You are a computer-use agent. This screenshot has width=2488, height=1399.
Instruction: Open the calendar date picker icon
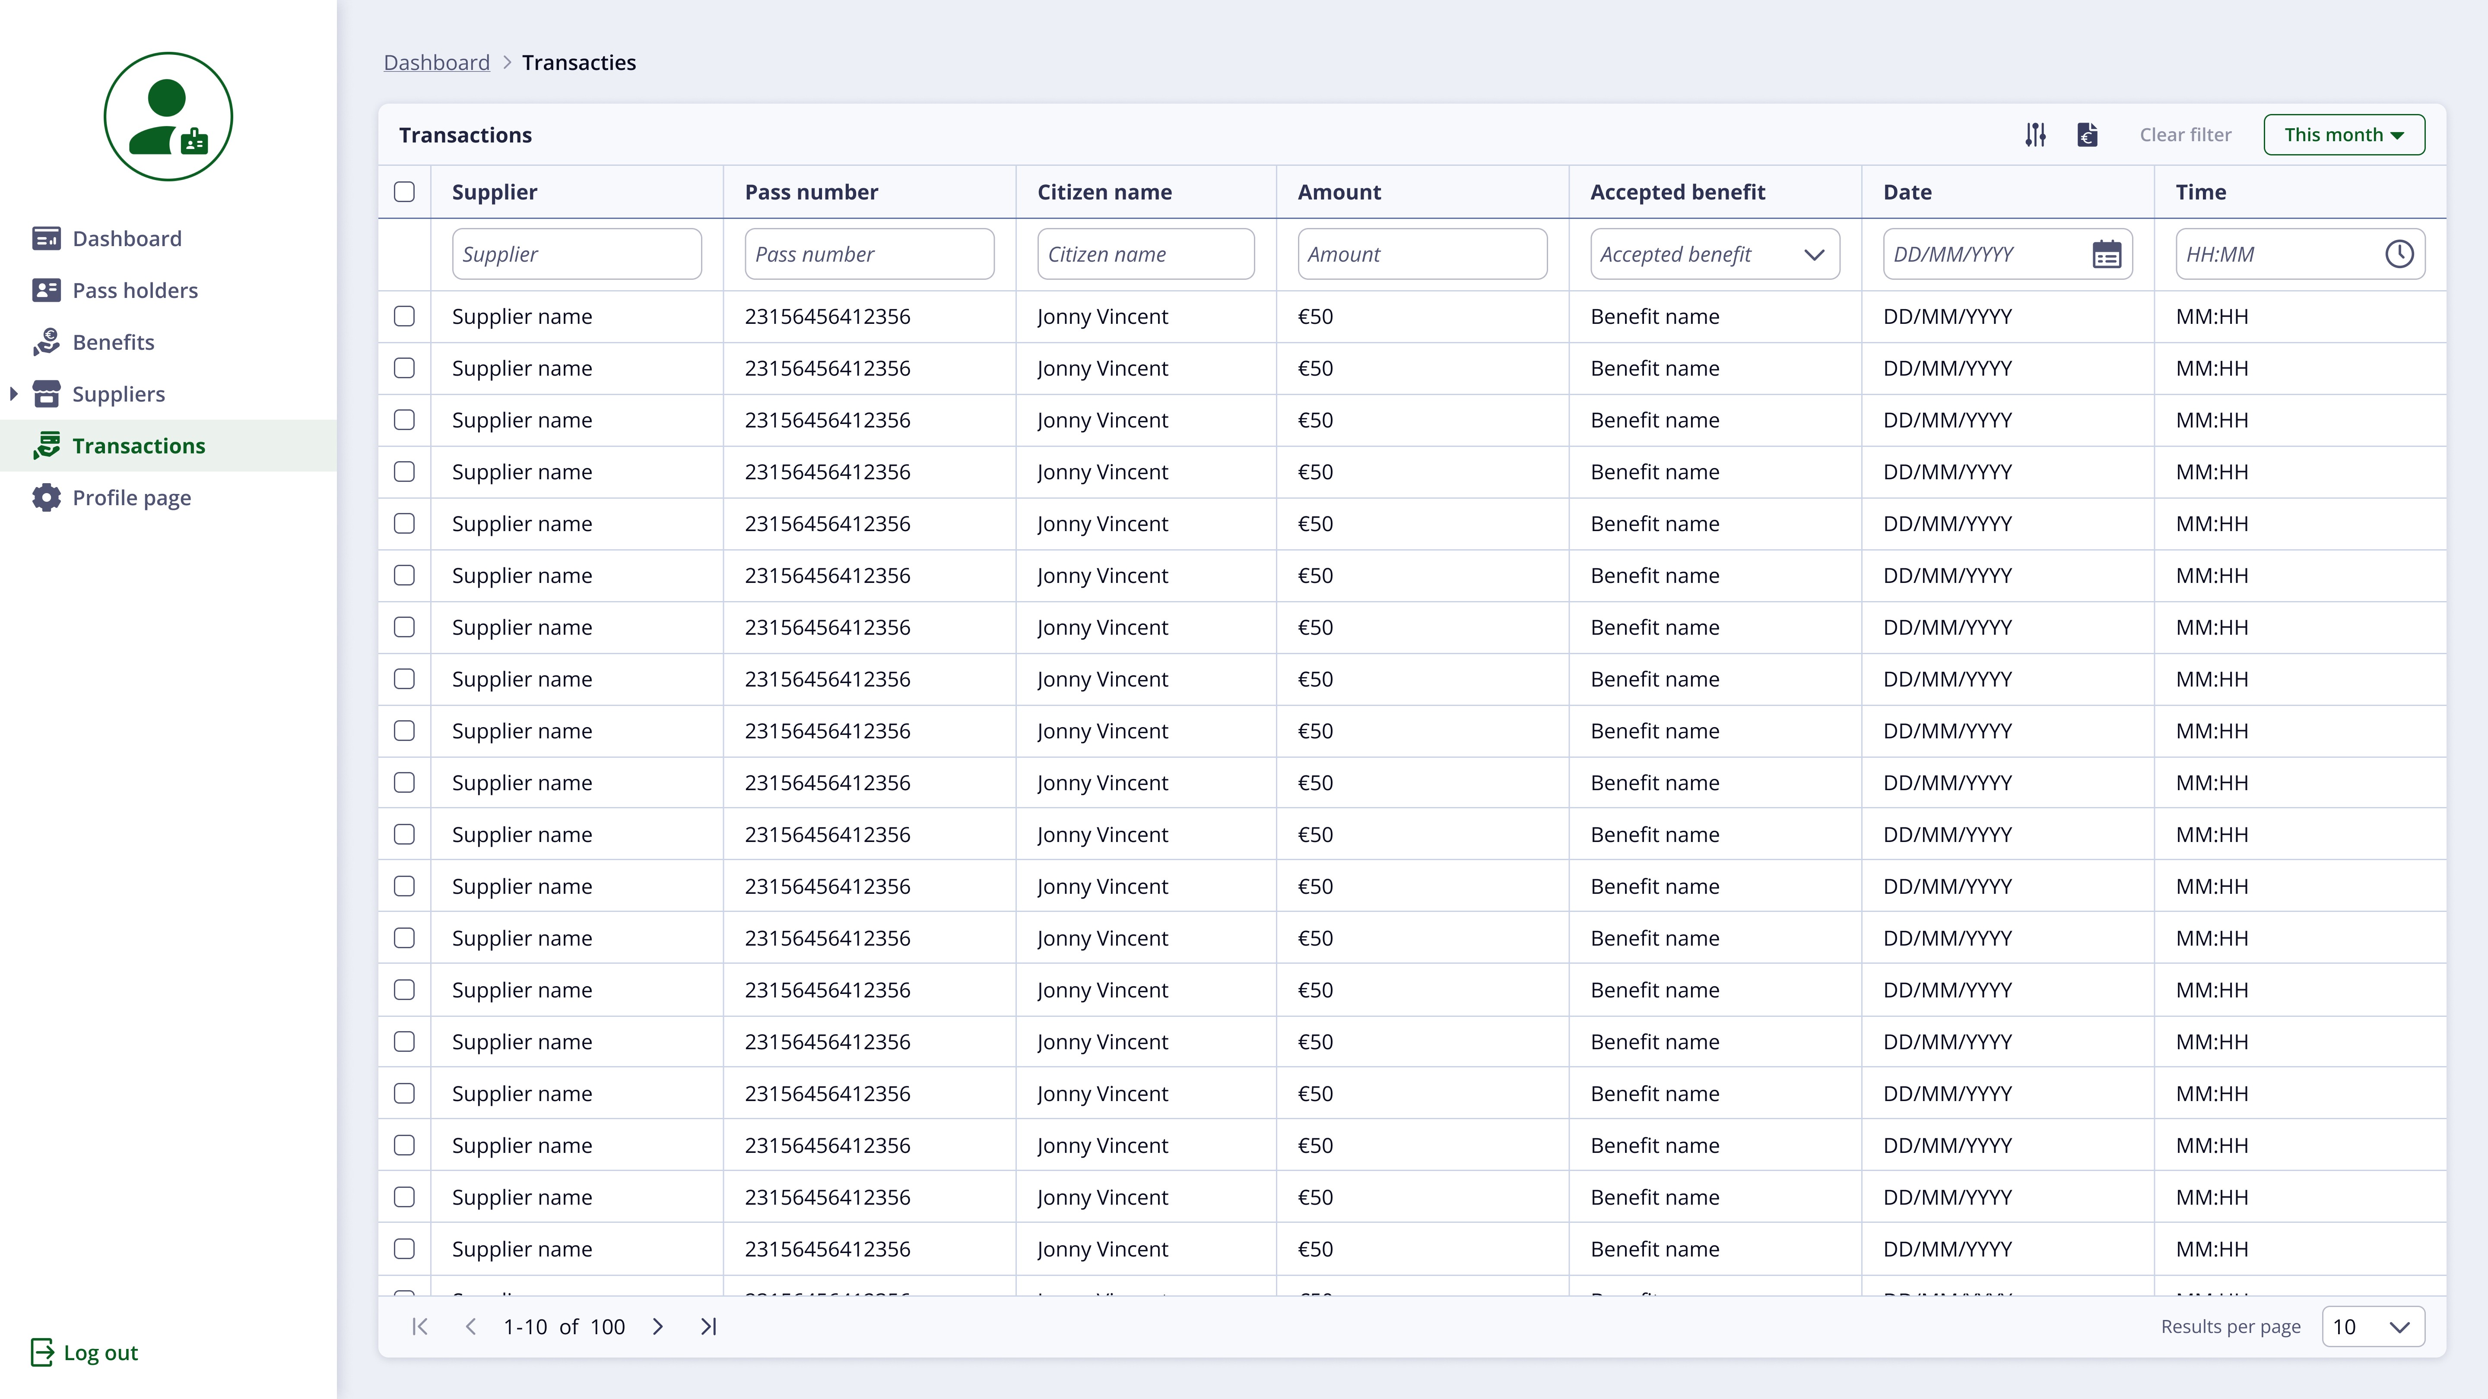click(2107, 254)
